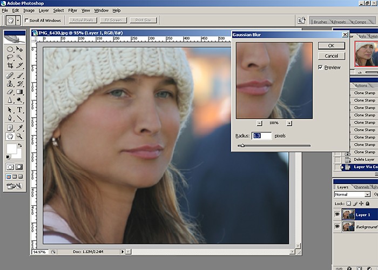378x270 pixels.
Task: Select the Eraser tool
Action: (x=10, y=92)
